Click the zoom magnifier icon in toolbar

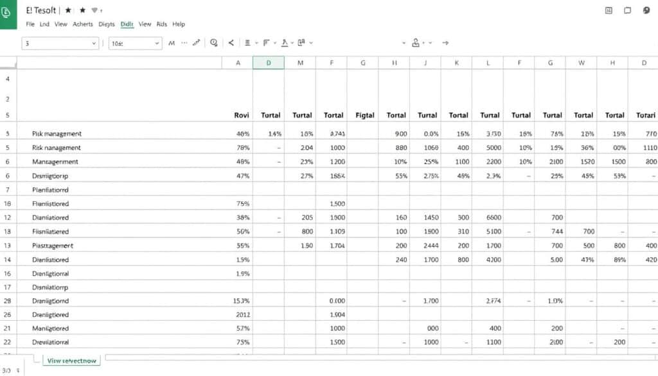click(x=214, y=42)
